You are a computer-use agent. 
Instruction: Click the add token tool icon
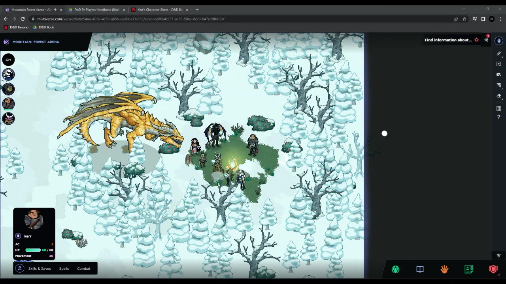coord(499,74)
